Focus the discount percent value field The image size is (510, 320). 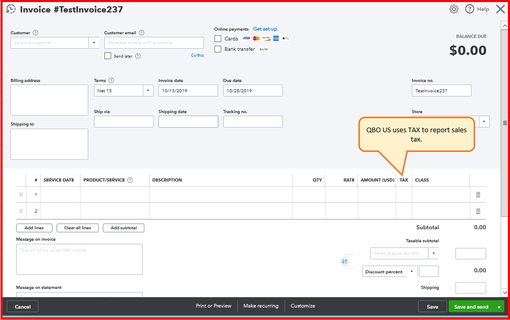point(428,271)
